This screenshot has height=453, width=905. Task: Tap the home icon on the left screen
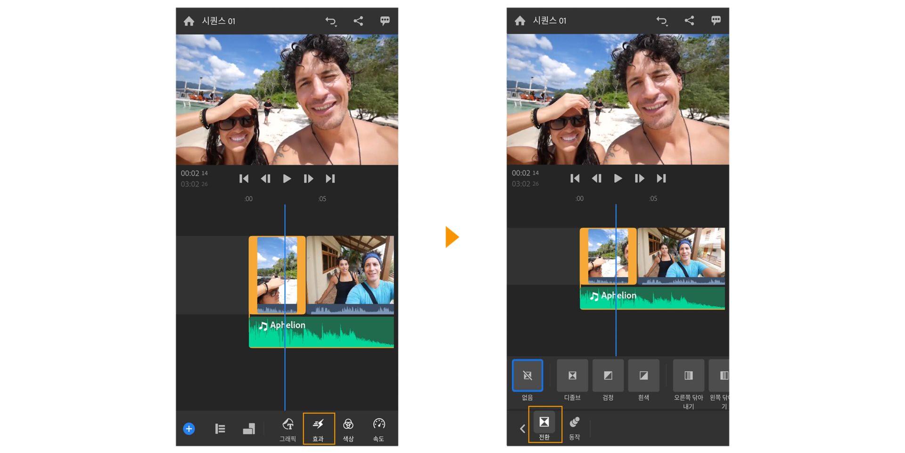(x=189, y=21)
